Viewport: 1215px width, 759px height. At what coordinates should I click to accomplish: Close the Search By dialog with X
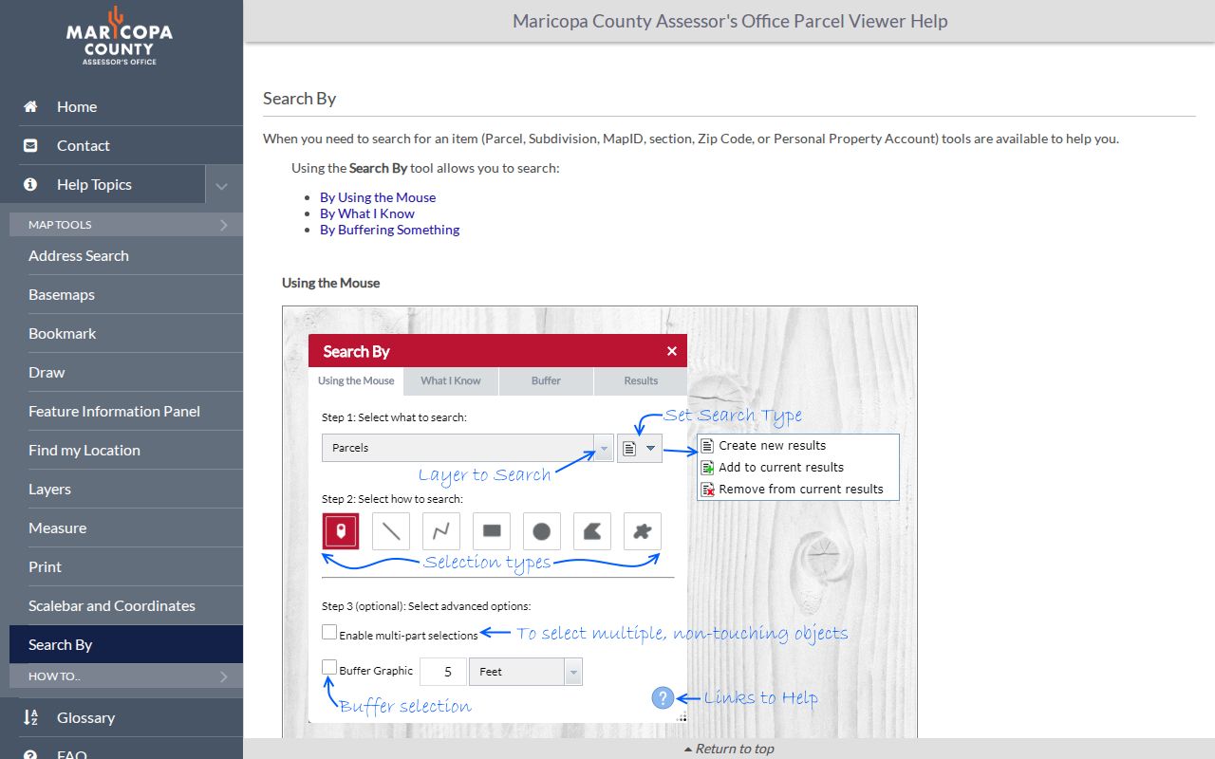pos(672,351)
